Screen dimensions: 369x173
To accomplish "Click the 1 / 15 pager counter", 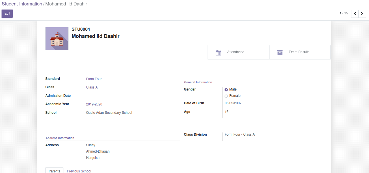I will click(x=344, y=13).
